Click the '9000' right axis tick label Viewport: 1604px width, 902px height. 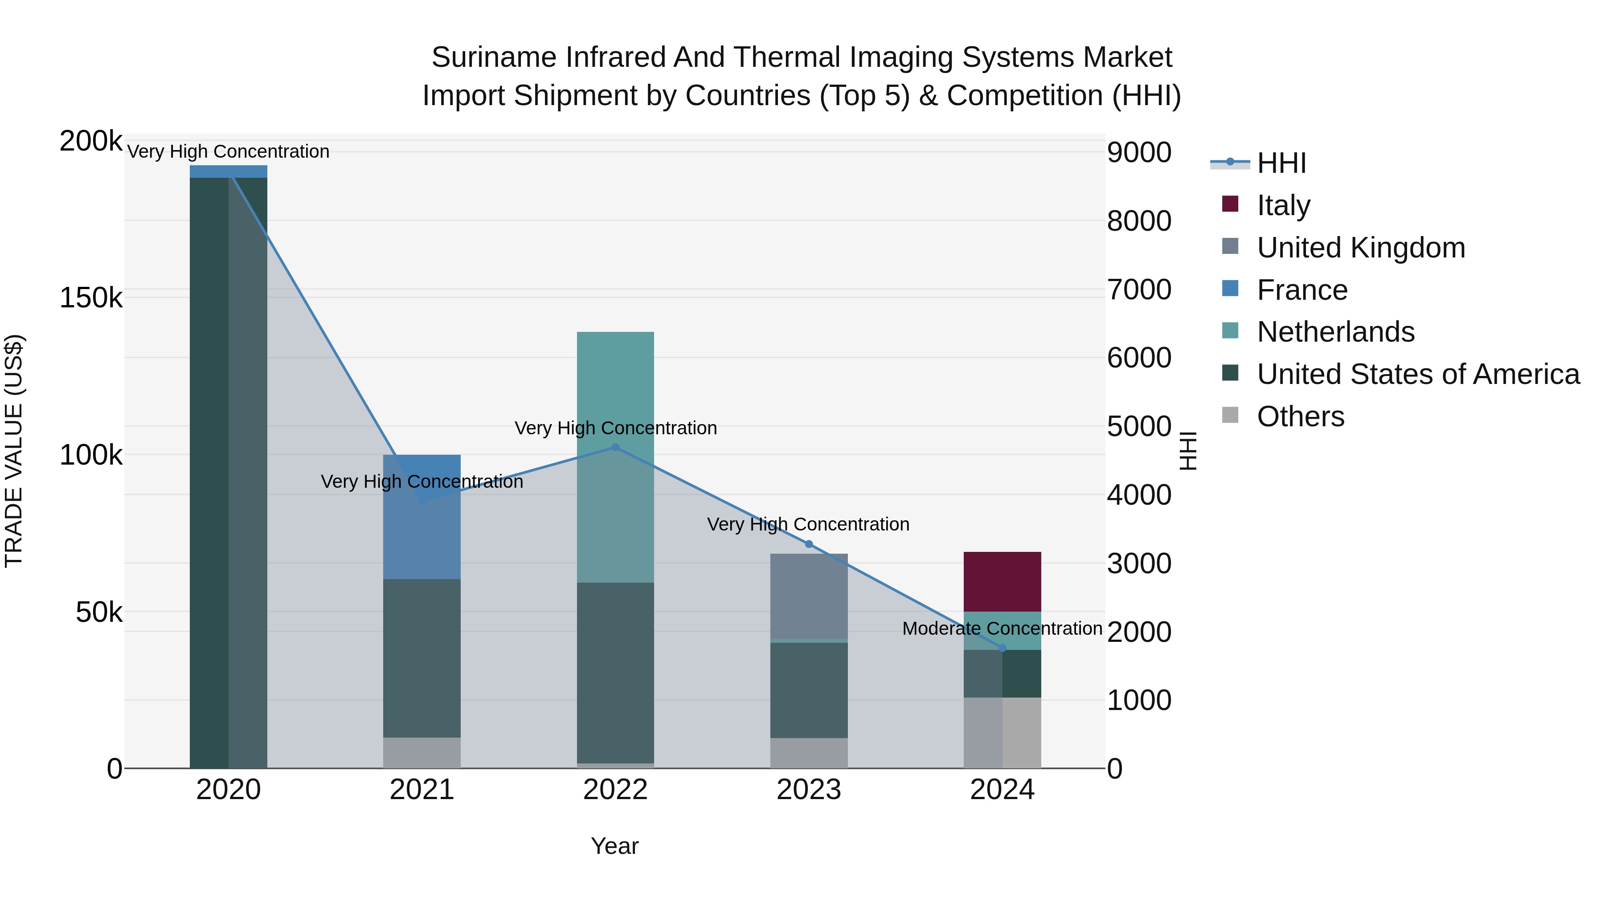1139,152
